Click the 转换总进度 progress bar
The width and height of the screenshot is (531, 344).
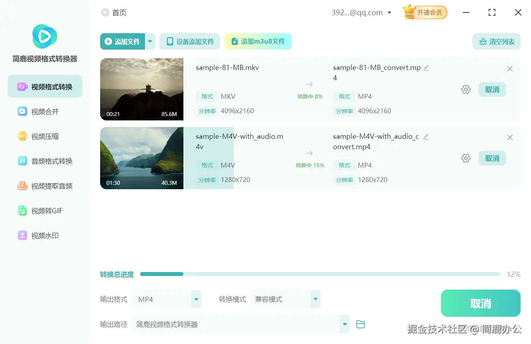320,274
